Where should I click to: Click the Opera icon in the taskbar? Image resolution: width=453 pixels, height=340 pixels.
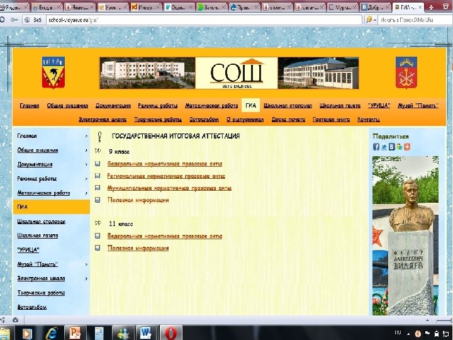click(x=171, y=333)
